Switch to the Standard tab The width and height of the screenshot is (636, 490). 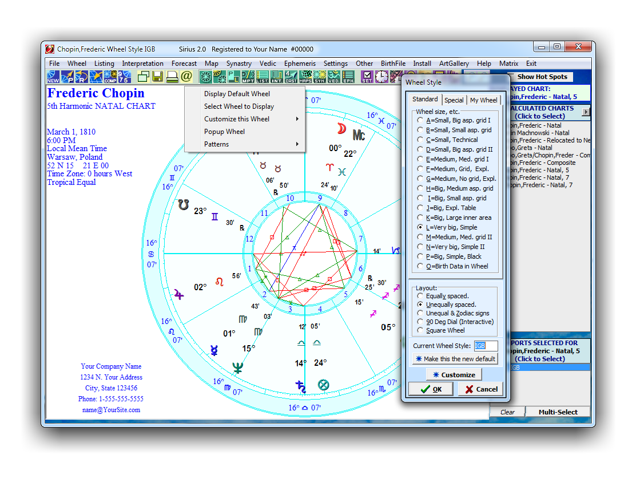tap(425, 99)
